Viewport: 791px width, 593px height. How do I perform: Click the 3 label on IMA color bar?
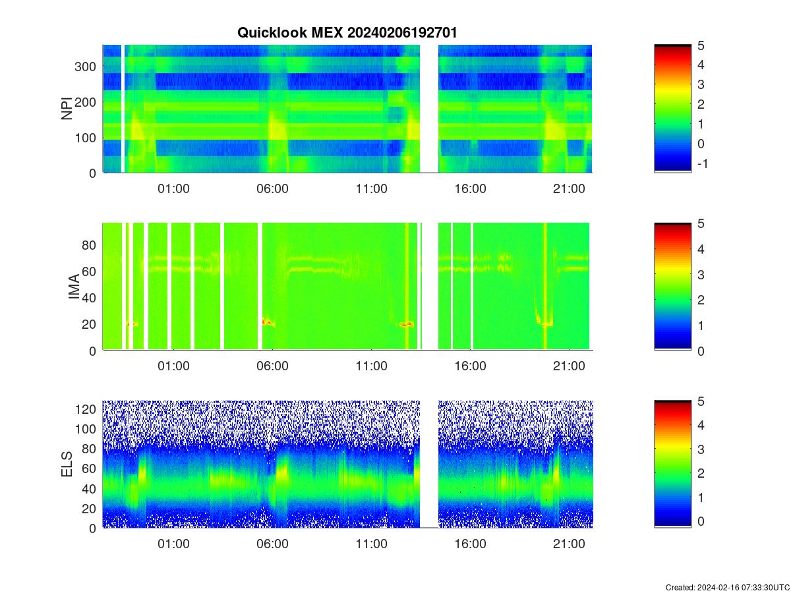pyautogui.click(x=701, y=274)
